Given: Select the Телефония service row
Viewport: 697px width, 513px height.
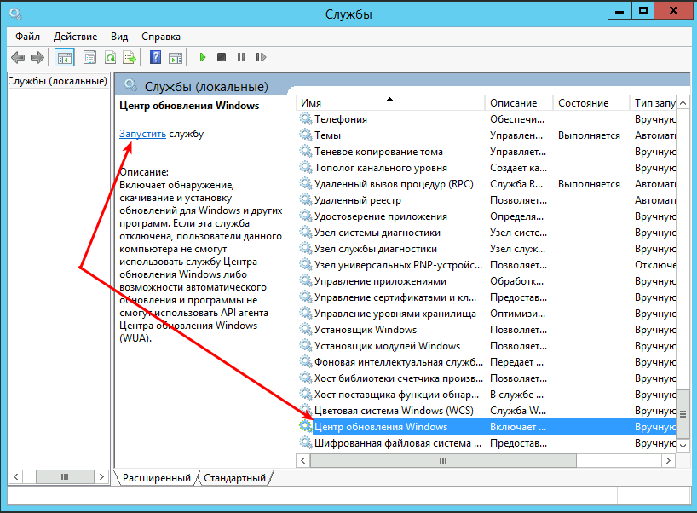Looking at the screenshot, I should pos(487,119).
